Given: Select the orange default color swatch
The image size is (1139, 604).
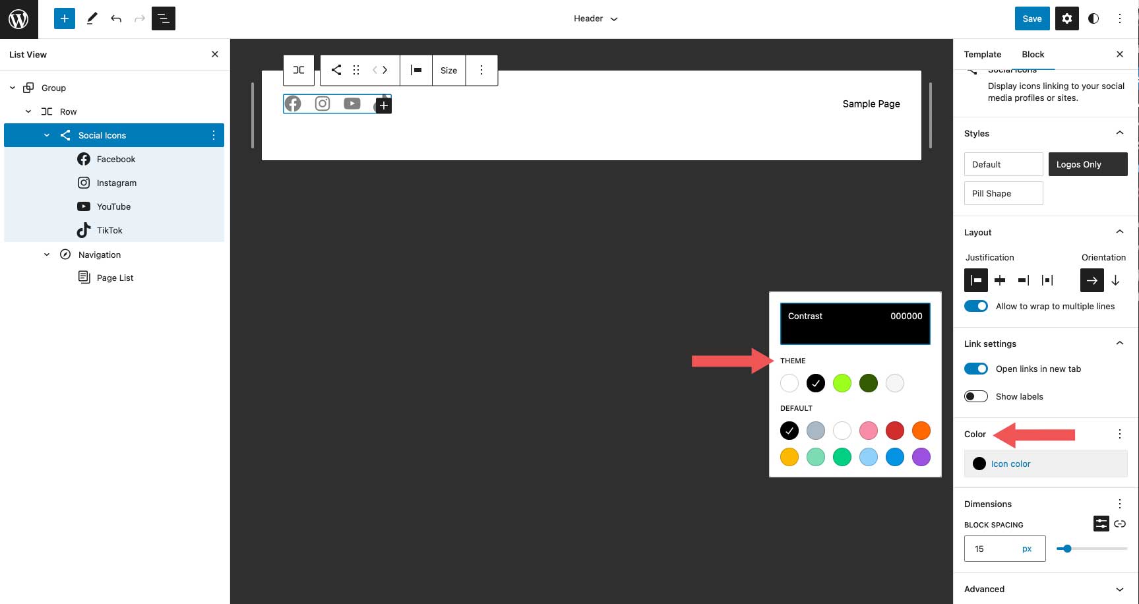Looking at the screenshot, I should tap(921, 430).
